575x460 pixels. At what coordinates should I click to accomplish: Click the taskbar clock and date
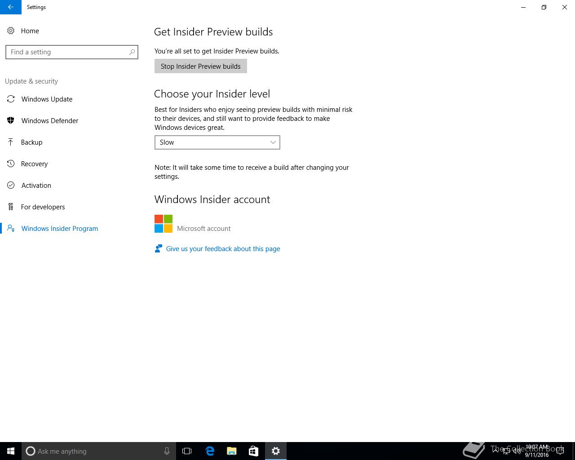537,451
